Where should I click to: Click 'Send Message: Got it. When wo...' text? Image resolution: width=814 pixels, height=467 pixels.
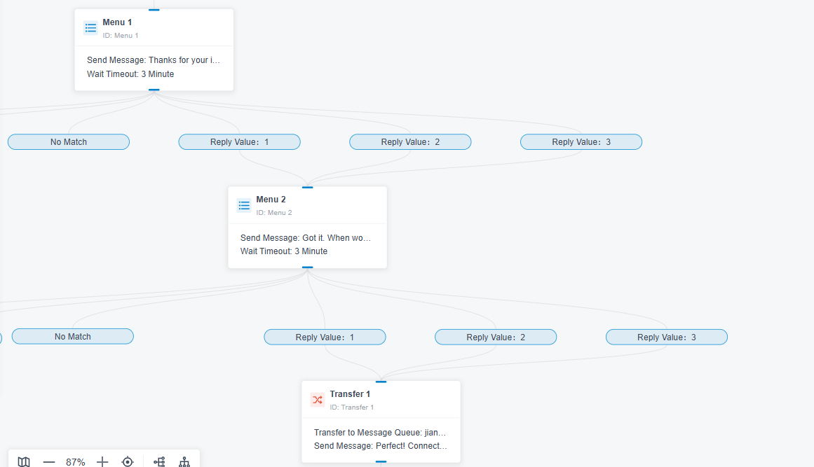click(305, 238)
